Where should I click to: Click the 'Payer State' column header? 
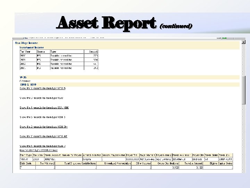[x=211, y=155]
